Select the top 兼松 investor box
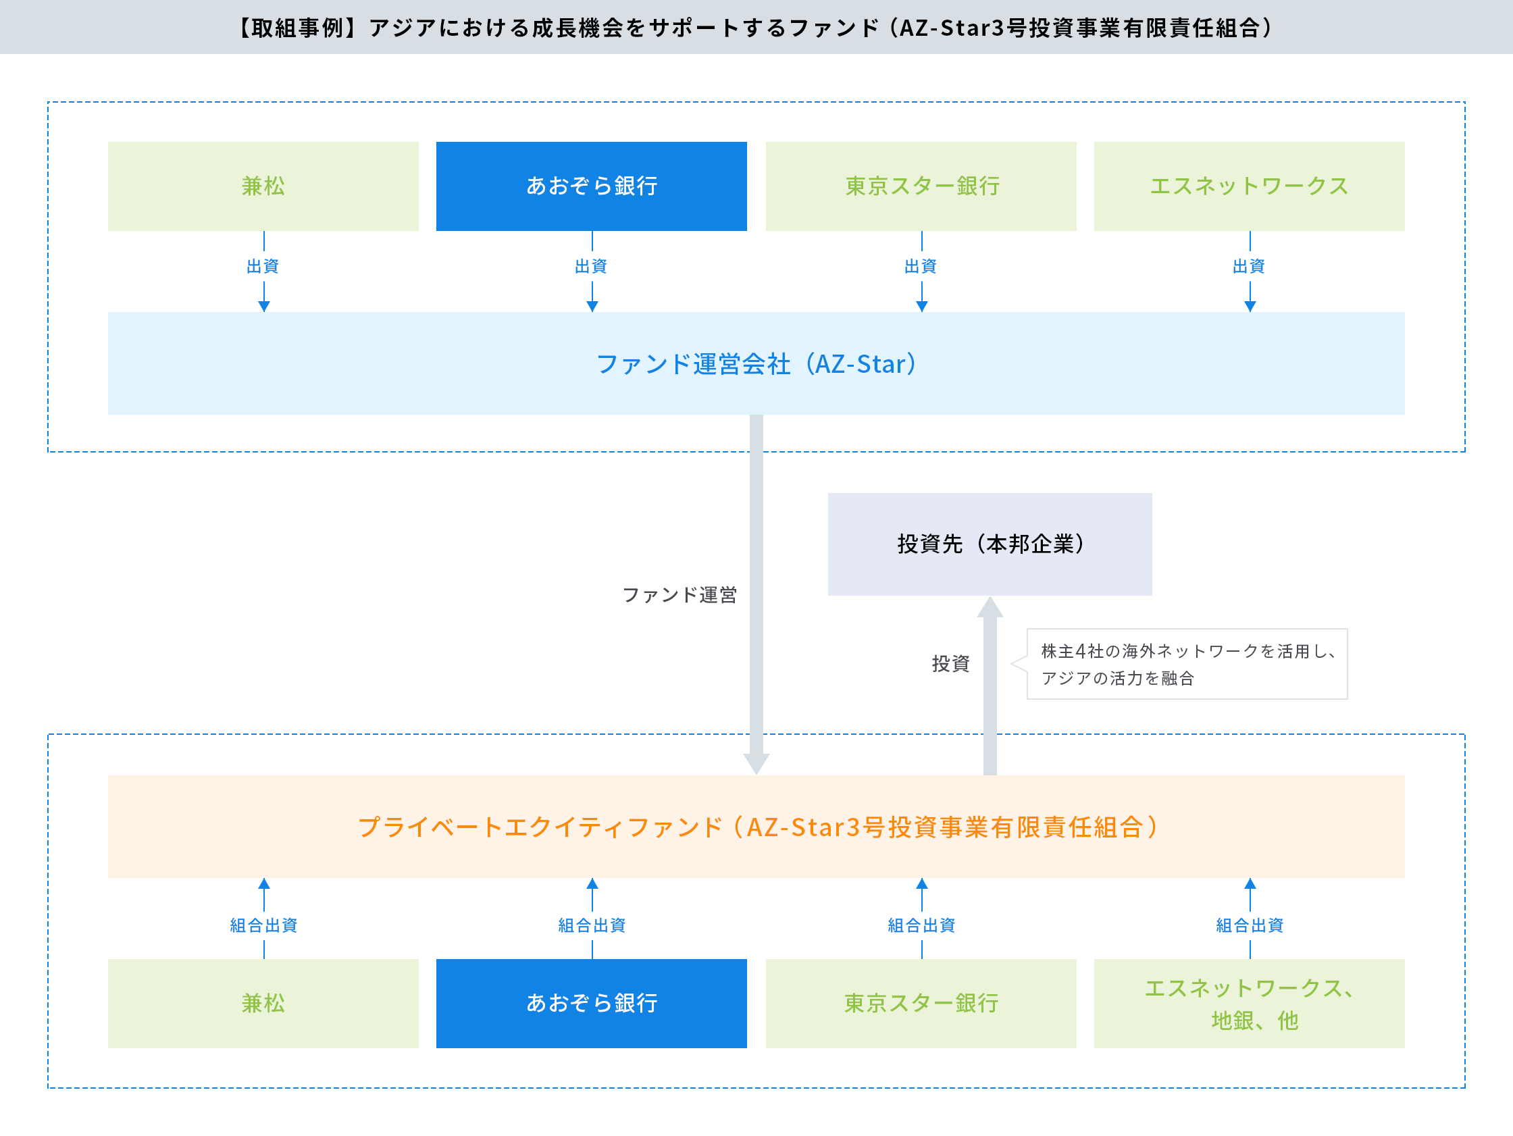The image size is (1513, 1136). pos(263,186)
